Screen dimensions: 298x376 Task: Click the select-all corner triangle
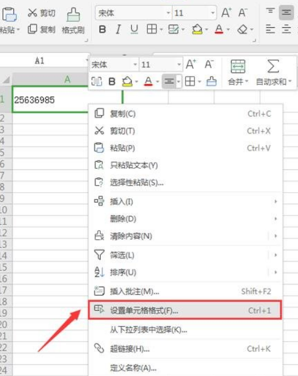click(6, 79)
